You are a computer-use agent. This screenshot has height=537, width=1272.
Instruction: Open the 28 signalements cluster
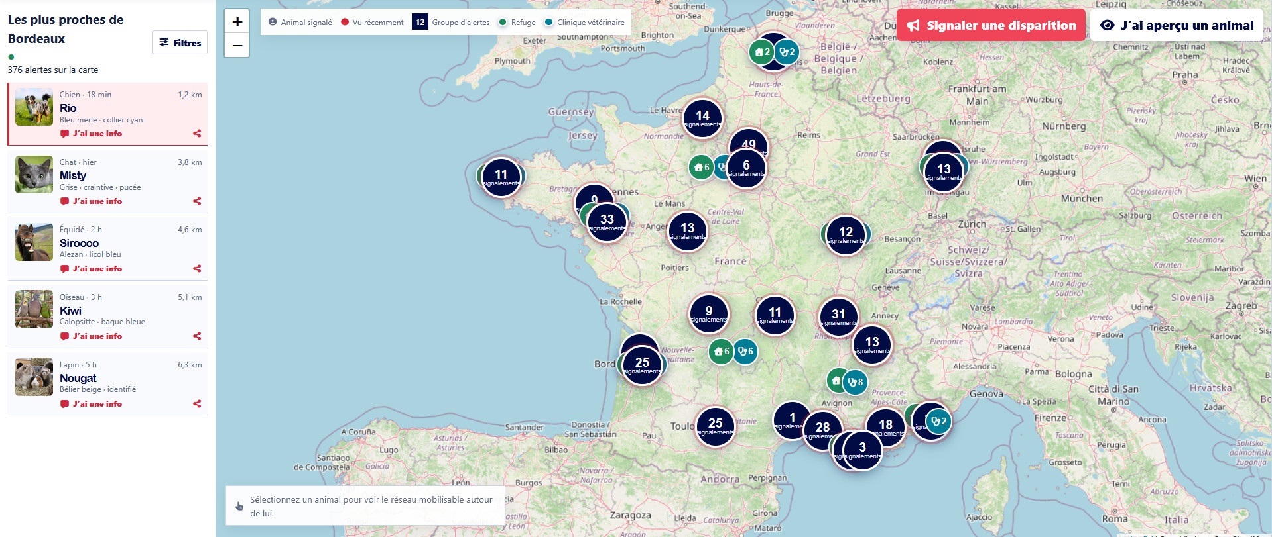822,430
